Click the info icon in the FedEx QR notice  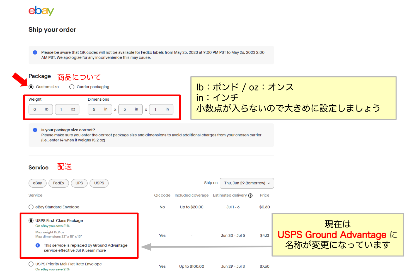point(35,52)
